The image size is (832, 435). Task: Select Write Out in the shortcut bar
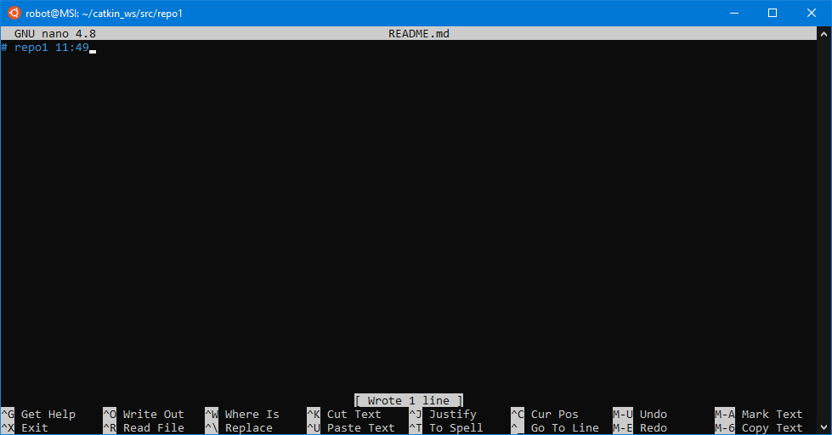click(153, 415)
